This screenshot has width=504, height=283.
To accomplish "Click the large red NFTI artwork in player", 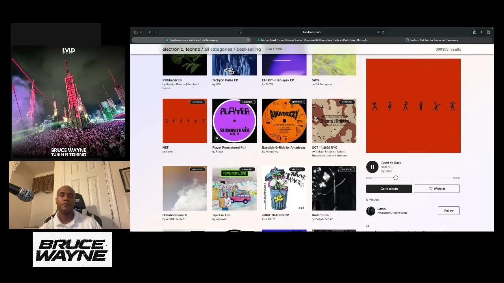I will (x=413, y=106).
